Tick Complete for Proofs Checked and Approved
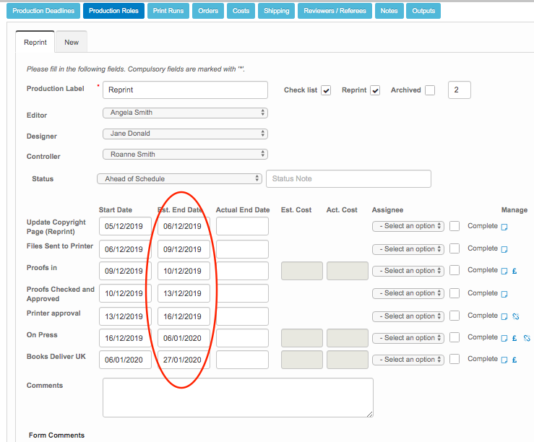Screen dimensions: 534x442 [x=455, y=293]
